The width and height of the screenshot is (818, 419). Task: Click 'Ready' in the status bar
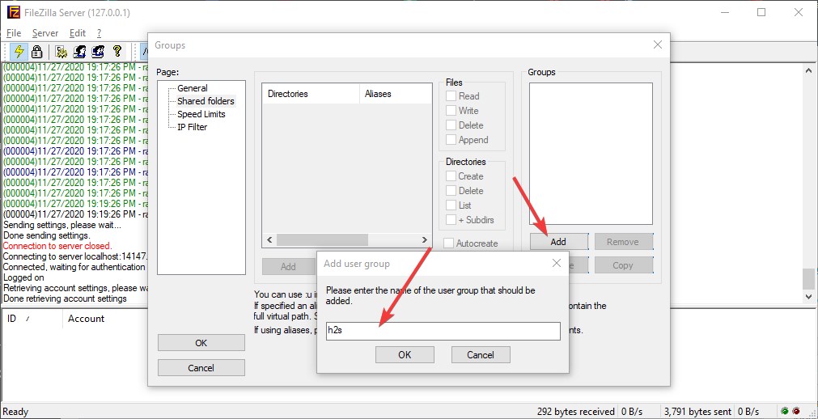pos(15,412)
